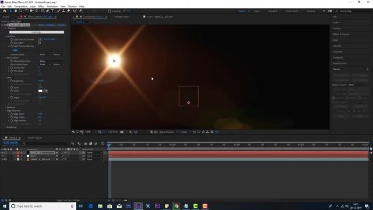This screenshot has width=373, height=210.
Task: Switch to the Render Queue tab
Action: tap(35, 138)
